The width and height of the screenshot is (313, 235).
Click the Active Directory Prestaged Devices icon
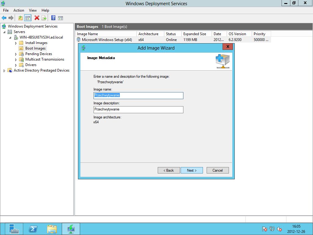tap(10, 70)
